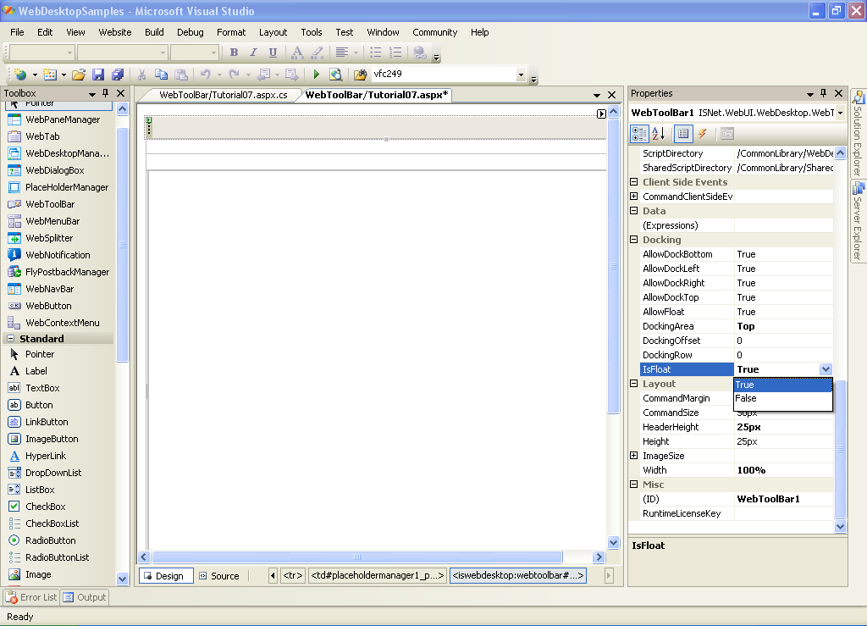Toggle the Properties view button
Viewport: 867px width, 626px height.
pyautogui.click(x=683, y=134)
